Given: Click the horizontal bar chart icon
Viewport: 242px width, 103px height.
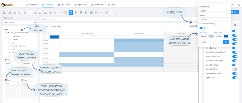Looking at the screenshot, I should (x=5, y=12).
